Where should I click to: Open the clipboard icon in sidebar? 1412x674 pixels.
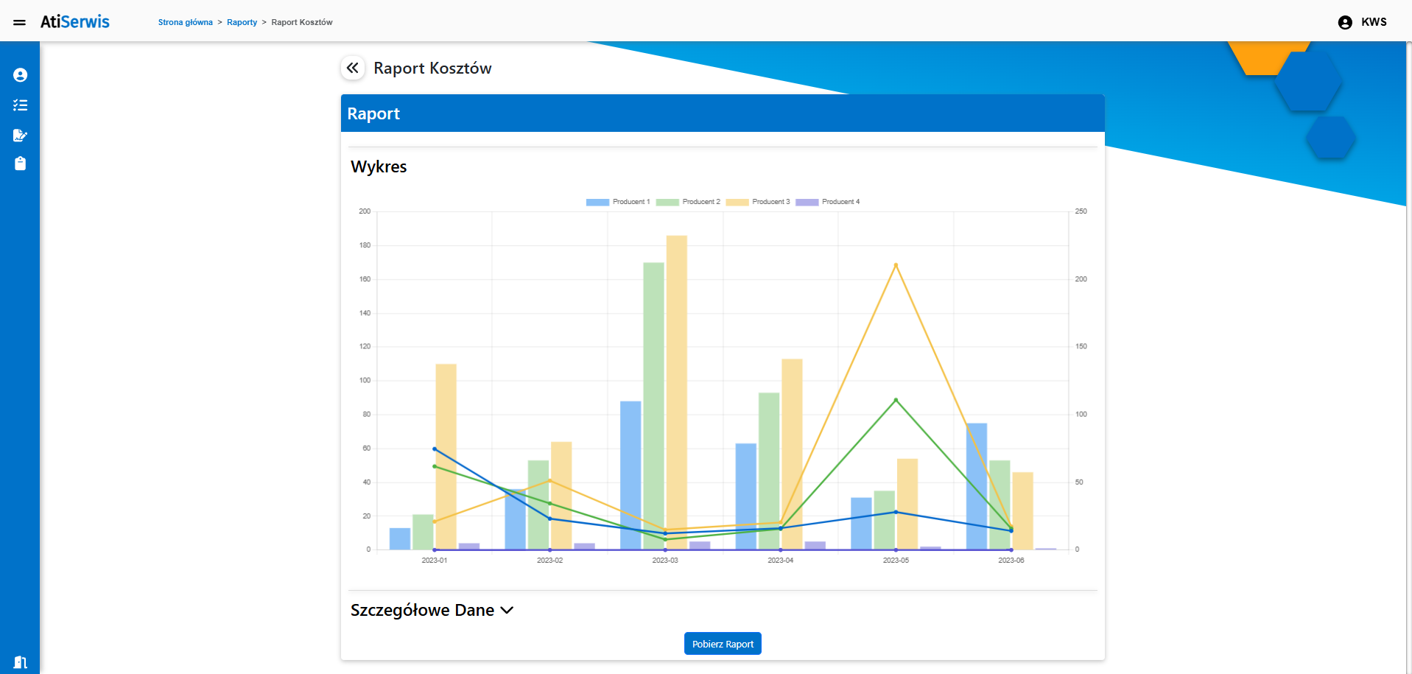pyautogui.click(x=20, y=164)
